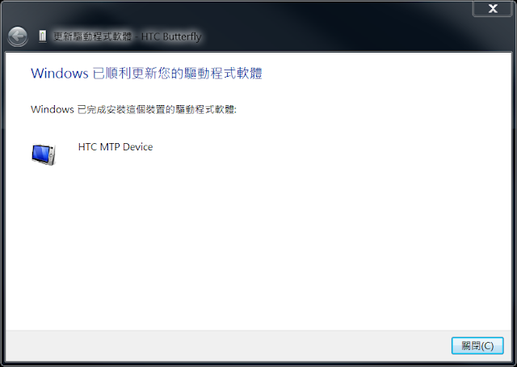Viewport: 517px width, 367px height.
Task: Close the dialog with the X button
Action: coord(493,8)
